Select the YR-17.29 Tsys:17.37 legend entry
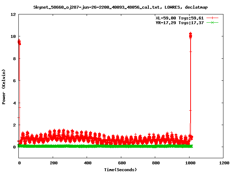 coord(180,23)
